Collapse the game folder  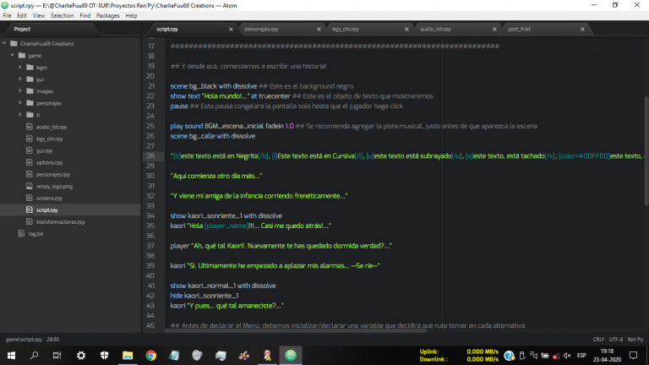click(x=35, y=55)
